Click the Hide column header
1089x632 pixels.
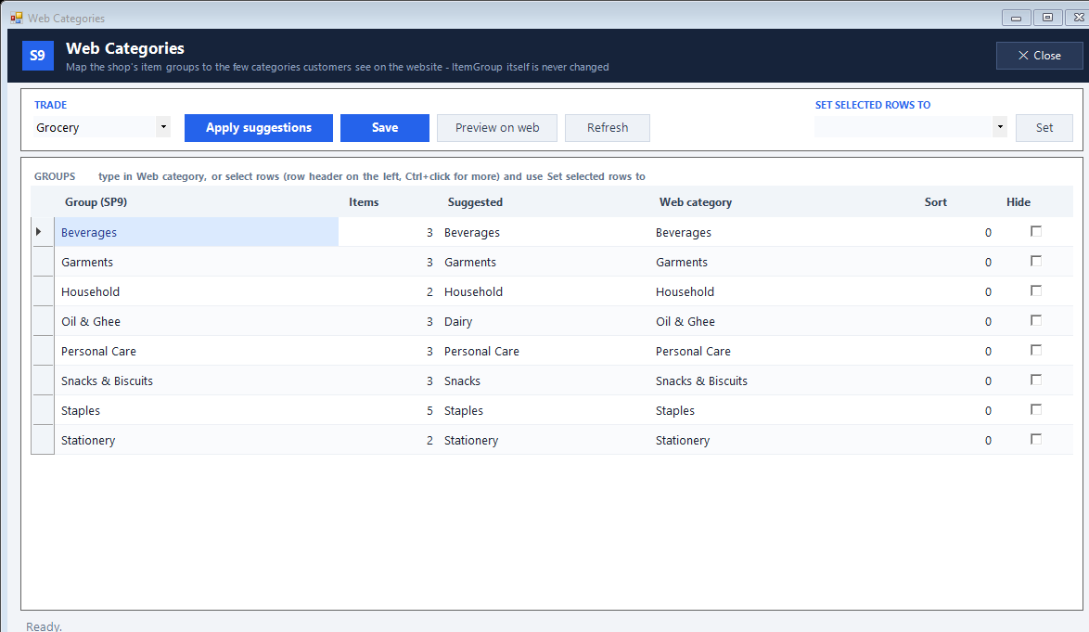pyautogui.click(x=1035, y=202)
